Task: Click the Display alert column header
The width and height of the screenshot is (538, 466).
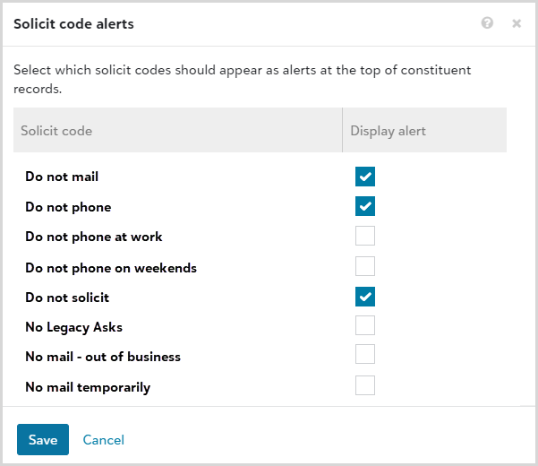Action: (388, 131)
